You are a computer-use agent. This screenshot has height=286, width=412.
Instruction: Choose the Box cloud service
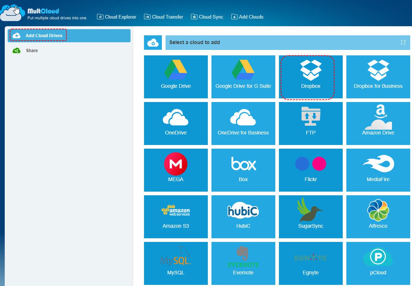click(x=243, y=170)
